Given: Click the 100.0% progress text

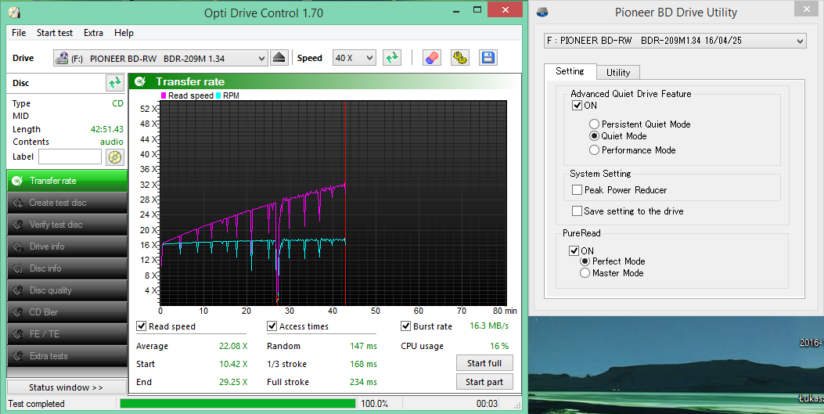Looking at the screenshot, I should pos(375,404).
